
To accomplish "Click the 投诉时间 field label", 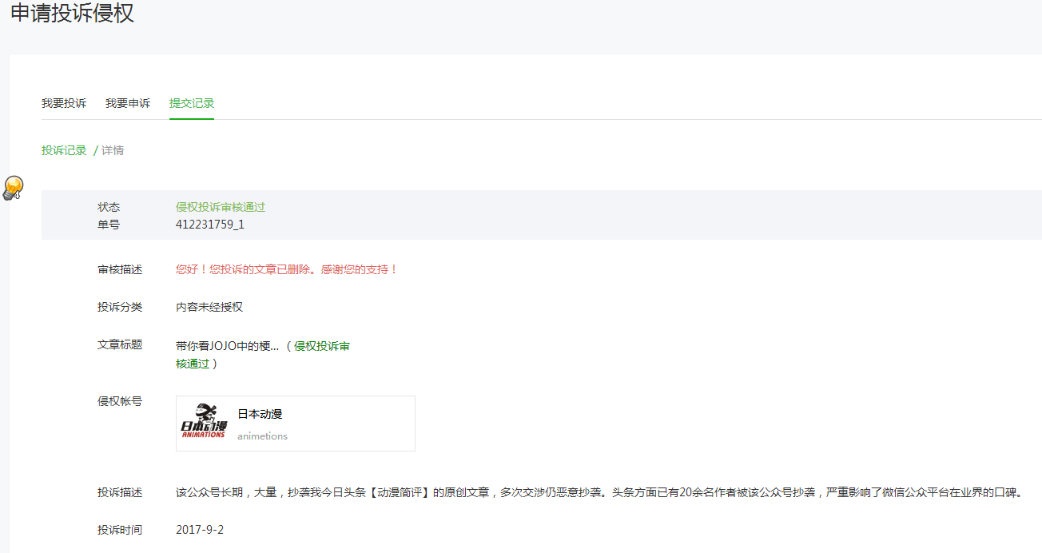I will click(x=120, y=530).
